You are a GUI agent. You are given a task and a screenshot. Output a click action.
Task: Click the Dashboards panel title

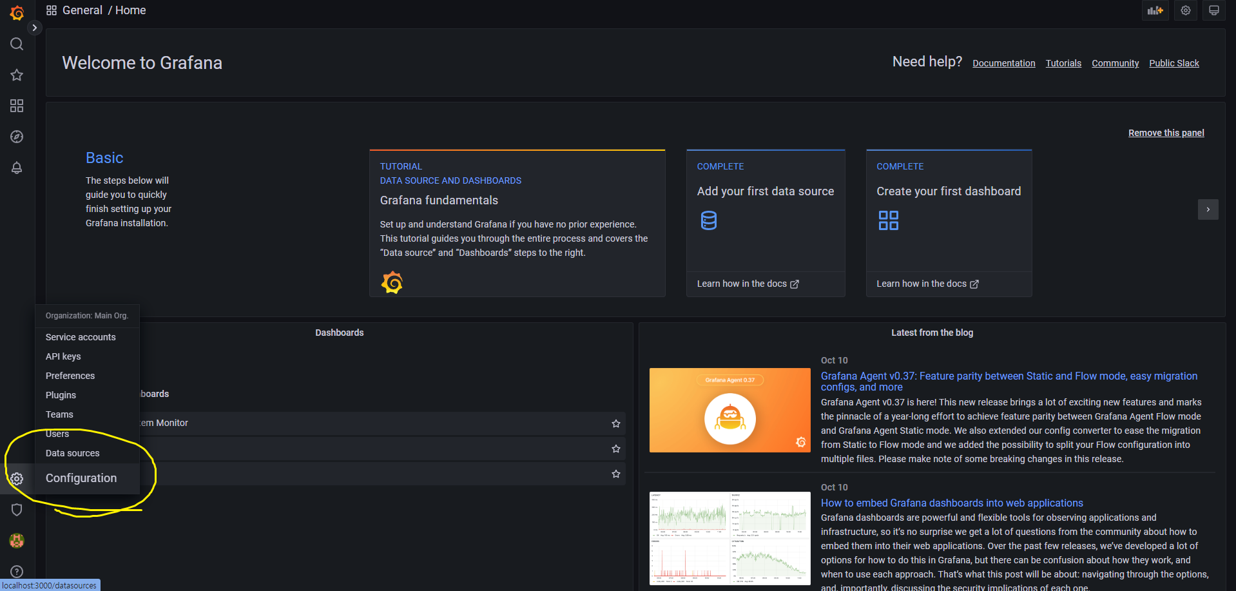point(340,333)
